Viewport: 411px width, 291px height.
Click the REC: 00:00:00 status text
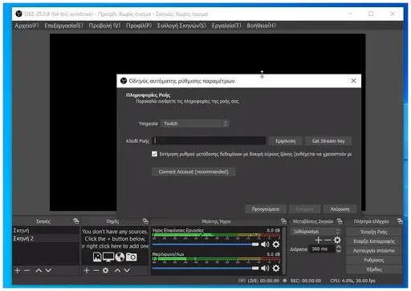point(306,281)
